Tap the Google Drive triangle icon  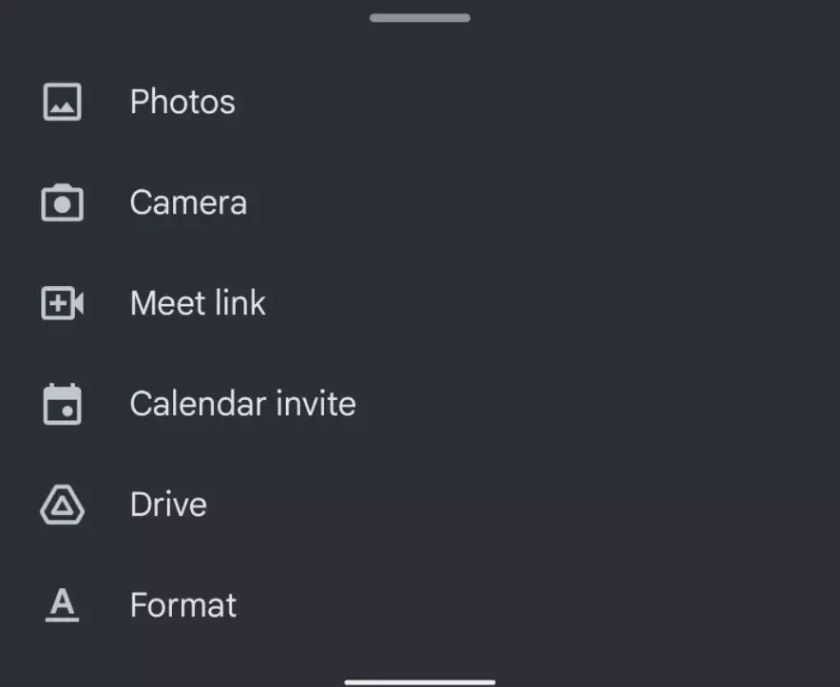(x=63, y=506)
